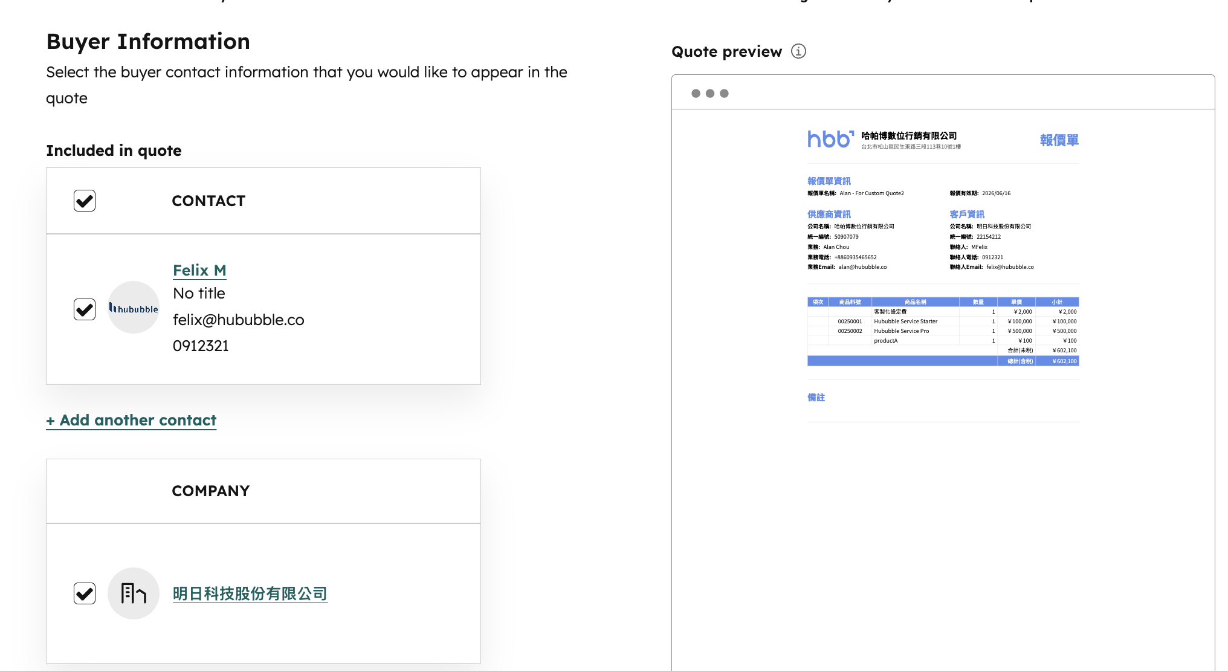This screenshot has height=672, width=1228.
Task: Click the 客戶資訊 section in the preview
Action: coord(965,214)
